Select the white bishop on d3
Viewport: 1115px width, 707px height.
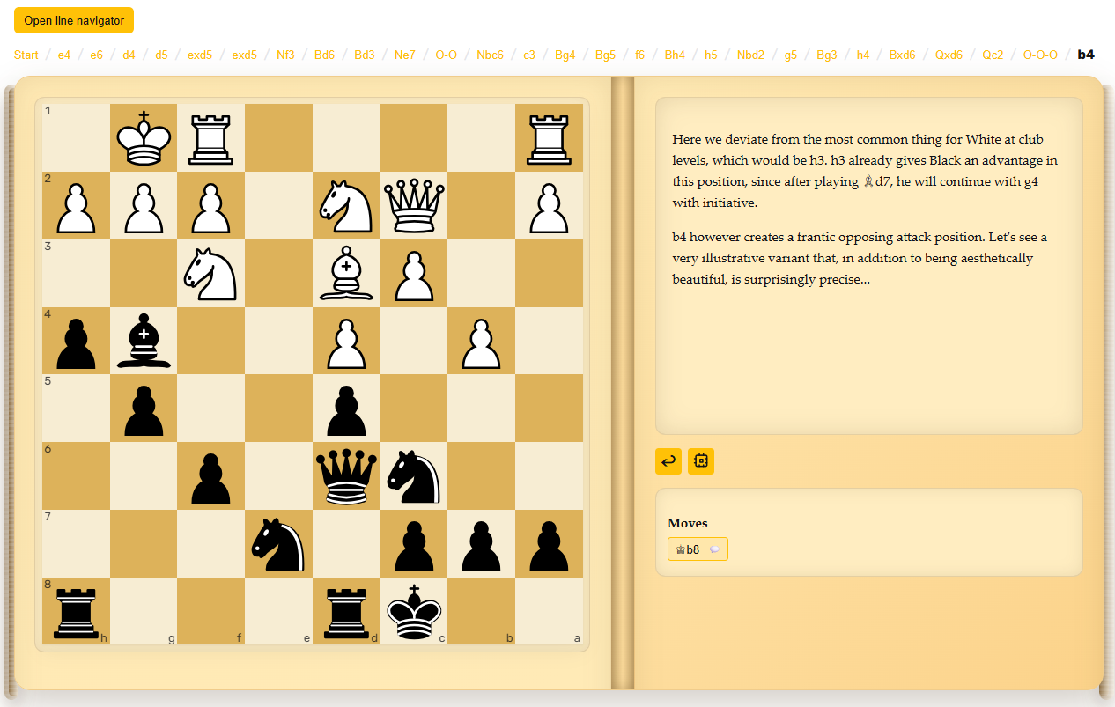coord(346,273)
